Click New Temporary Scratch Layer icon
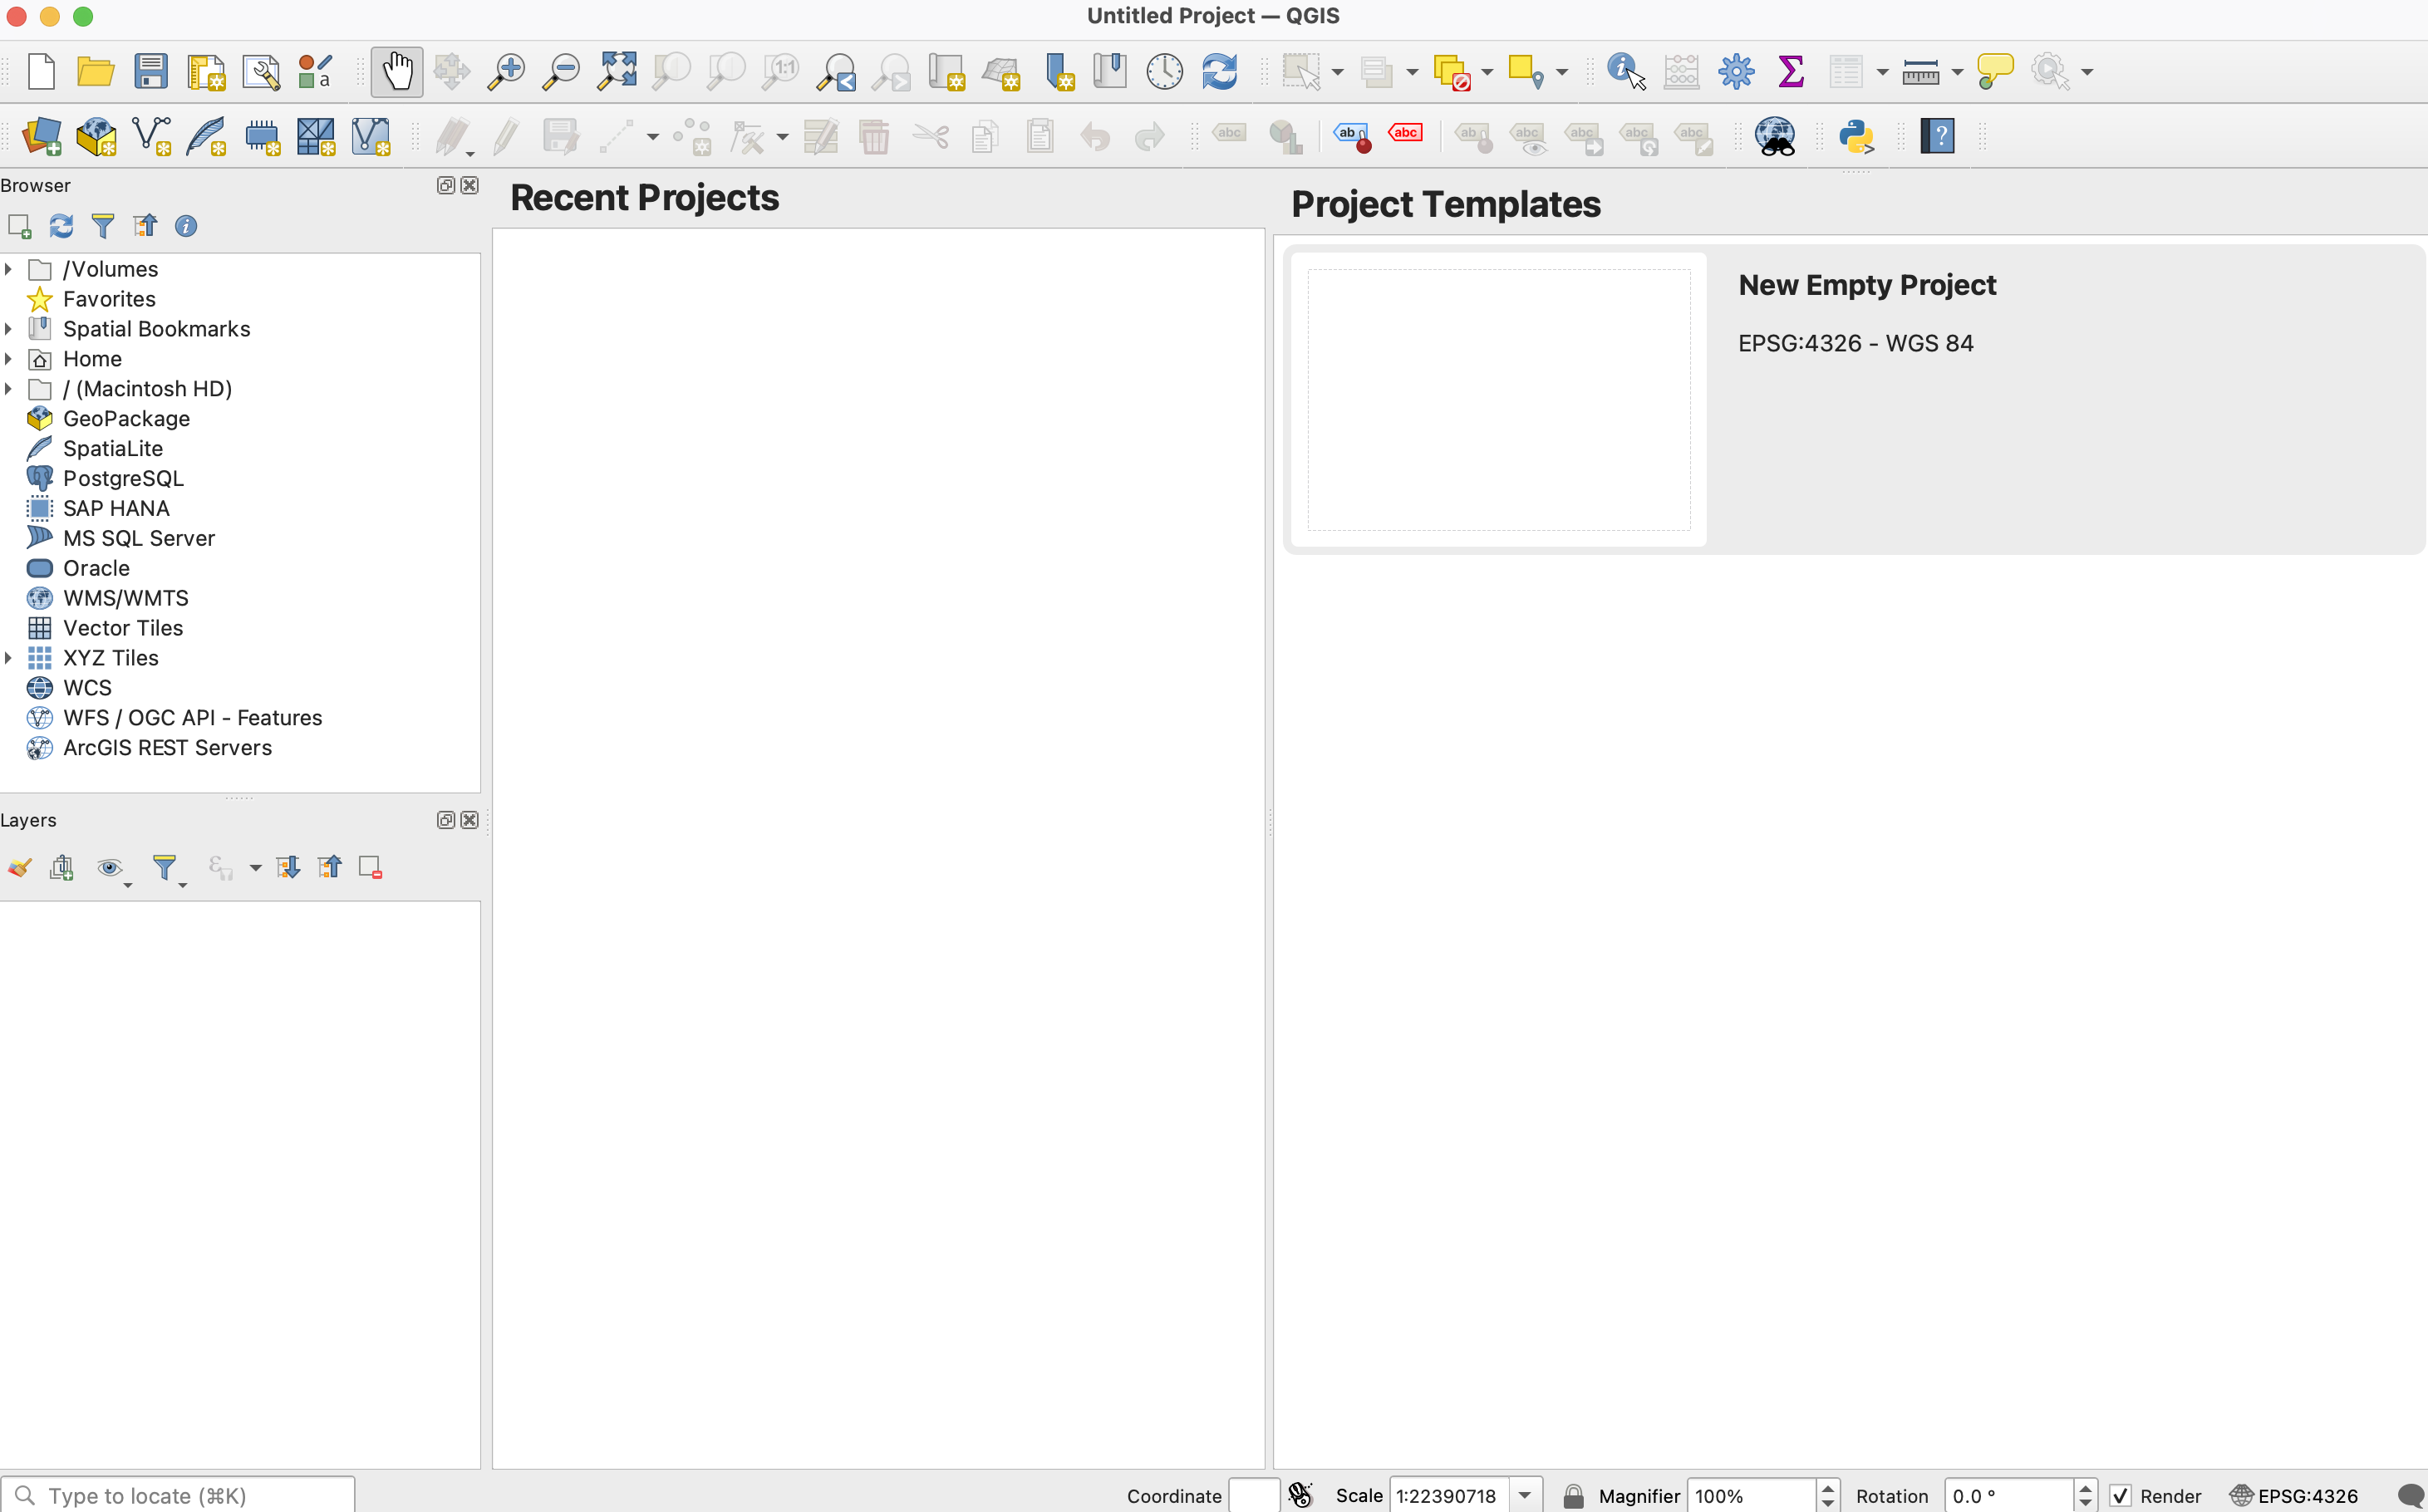 tap(262, 136)
